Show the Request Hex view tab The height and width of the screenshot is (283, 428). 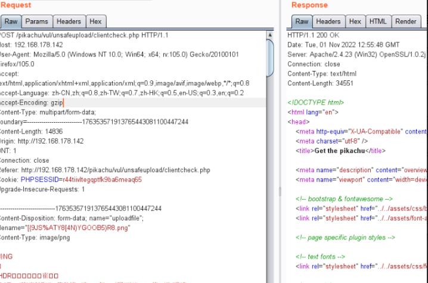point(95,21)
